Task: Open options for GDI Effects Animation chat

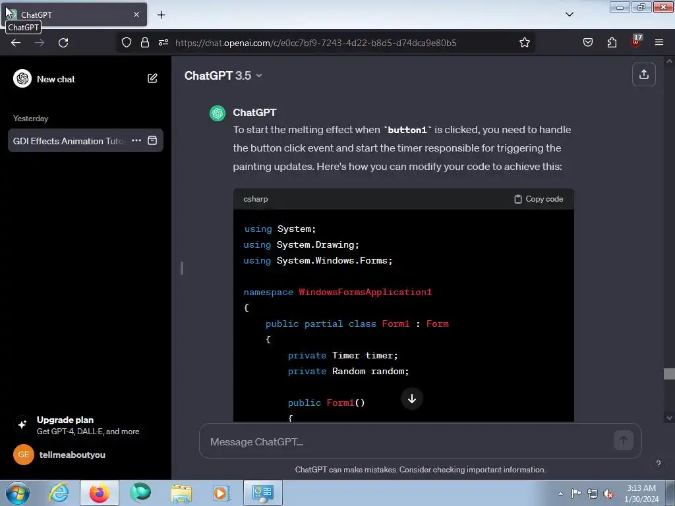Action: point(136,141)
